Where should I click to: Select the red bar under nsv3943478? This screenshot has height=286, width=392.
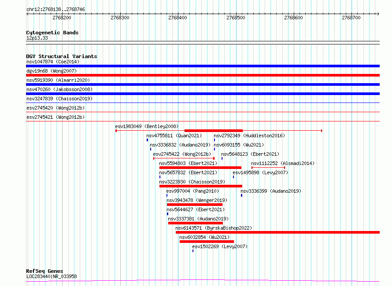[195, 205]
